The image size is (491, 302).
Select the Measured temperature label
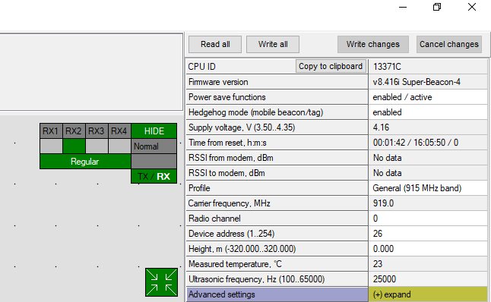(x=235, y=264)
